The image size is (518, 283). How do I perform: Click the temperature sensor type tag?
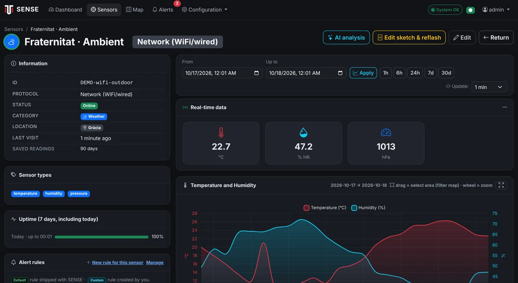coord(25,194)
